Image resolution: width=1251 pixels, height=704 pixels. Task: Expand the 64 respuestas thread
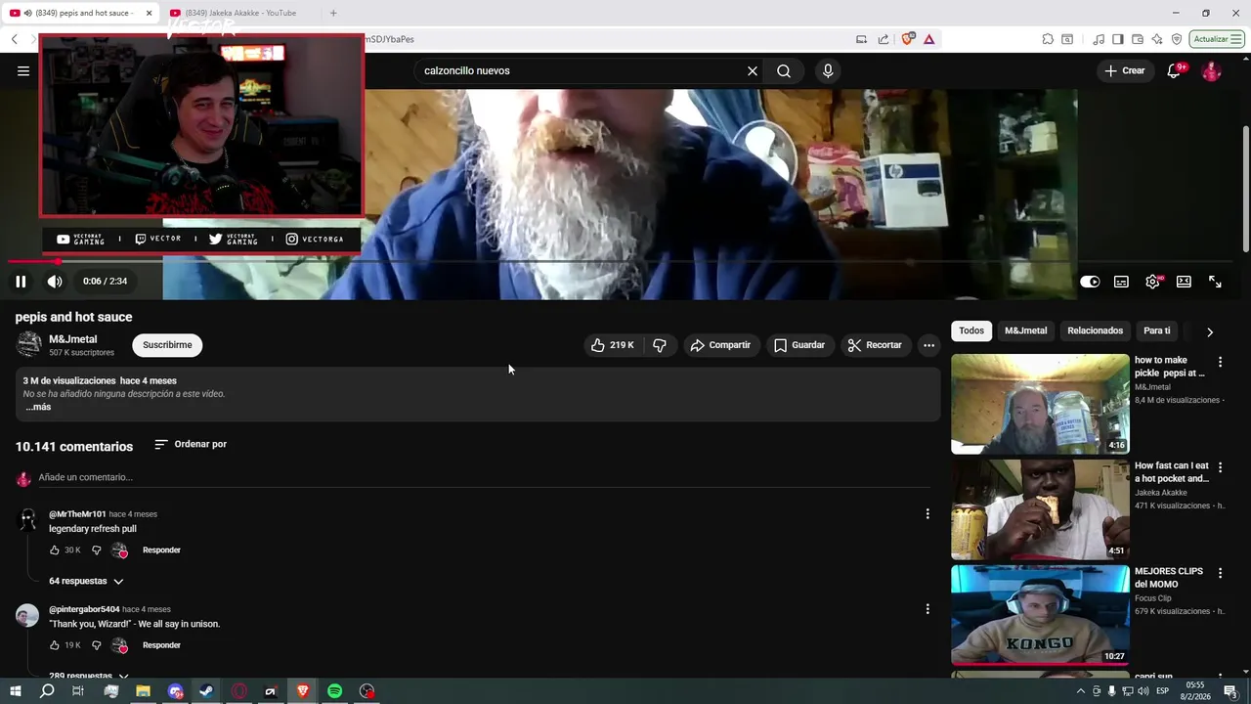point(87,581)
